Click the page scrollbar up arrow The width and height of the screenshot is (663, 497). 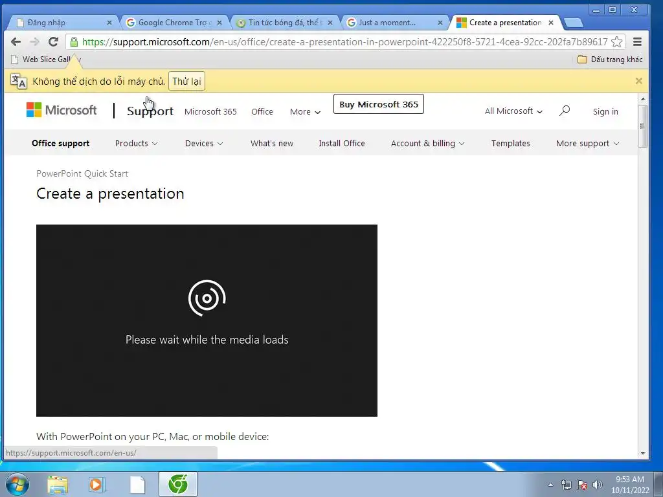(643, 99)
